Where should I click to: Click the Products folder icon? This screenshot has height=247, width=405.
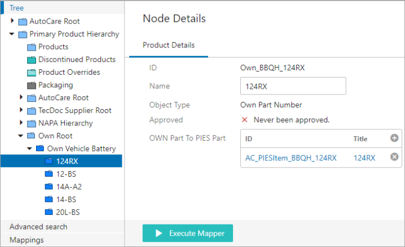[32, 47]
